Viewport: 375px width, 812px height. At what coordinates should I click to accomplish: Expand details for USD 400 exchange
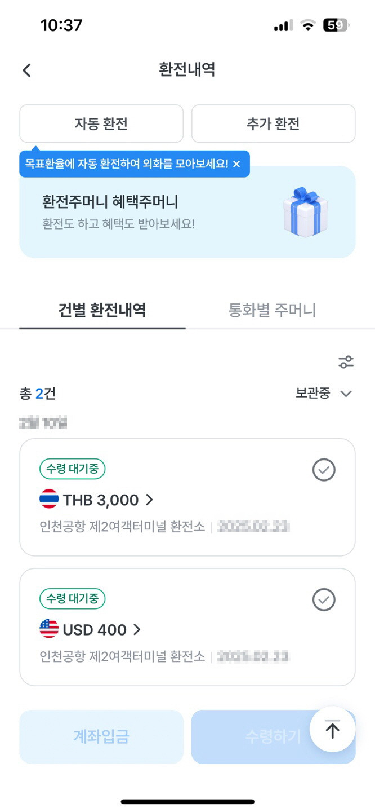coord(138,629)
